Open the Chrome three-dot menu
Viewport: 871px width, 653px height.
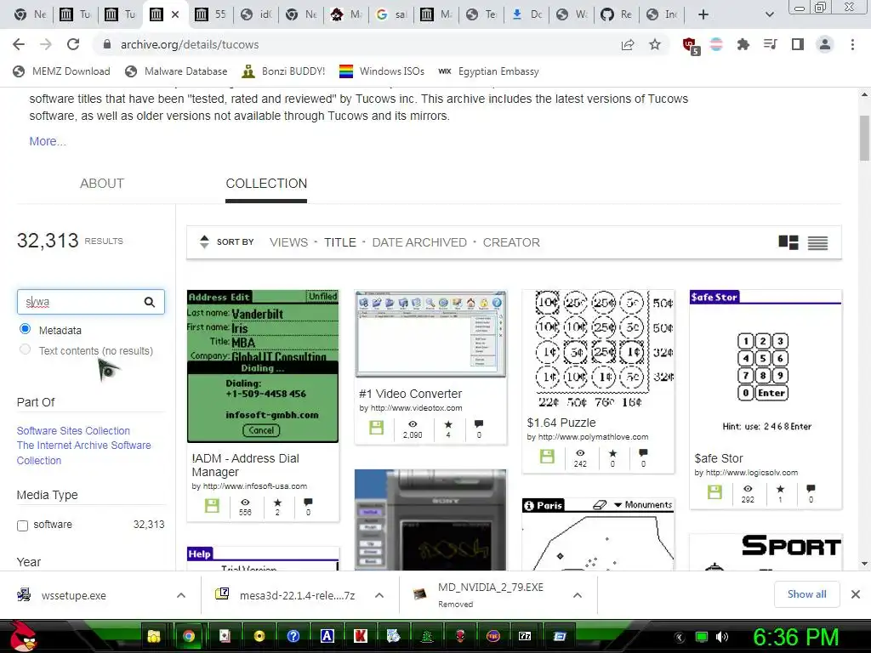[x=852, y=44]
